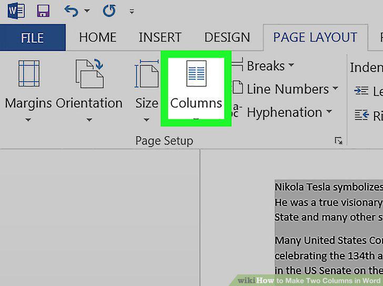The height and width of the screenshot is (286, 383).
Task: Switch to the INSERT tab
Action: point(160,37)
